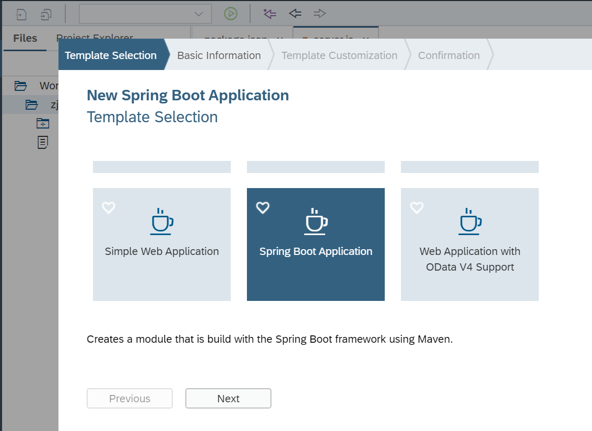Favorite the Simple Web Application template

tap(109, 207)
